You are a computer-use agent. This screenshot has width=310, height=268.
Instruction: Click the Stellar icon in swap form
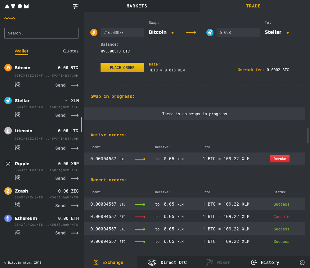210,32
